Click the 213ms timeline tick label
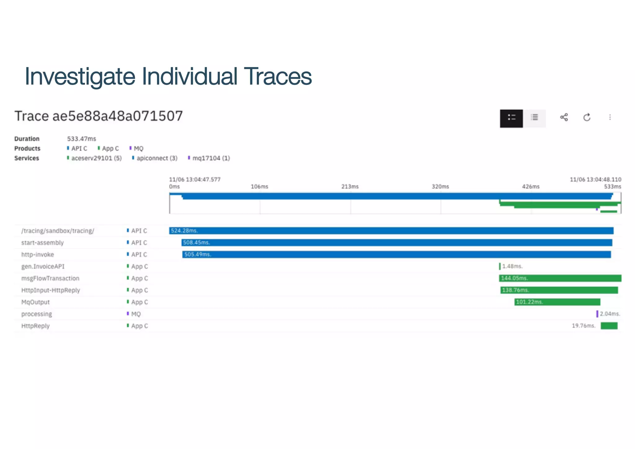 point(350,186)
